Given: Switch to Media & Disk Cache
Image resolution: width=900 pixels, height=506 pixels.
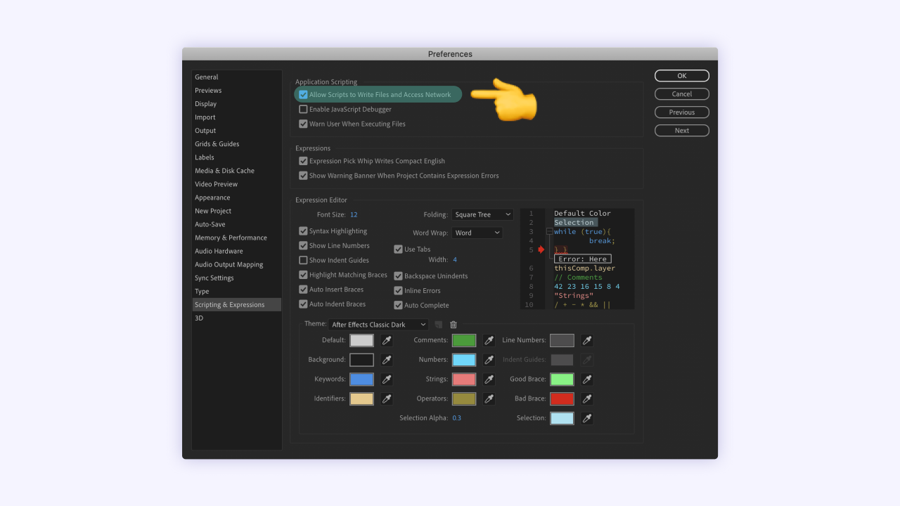Looking at the screenshot, I should [x=237, y=171].
